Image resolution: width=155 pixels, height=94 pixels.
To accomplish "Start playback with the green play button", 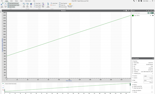I will pyautogui.click(x=3, y=83).
